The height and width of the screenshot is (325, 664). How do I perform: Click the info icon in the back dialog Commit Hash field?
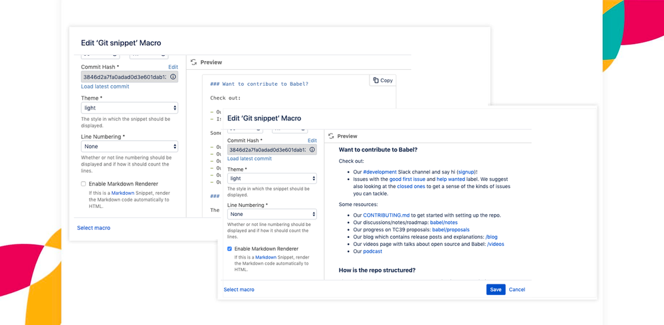(173, 77)
